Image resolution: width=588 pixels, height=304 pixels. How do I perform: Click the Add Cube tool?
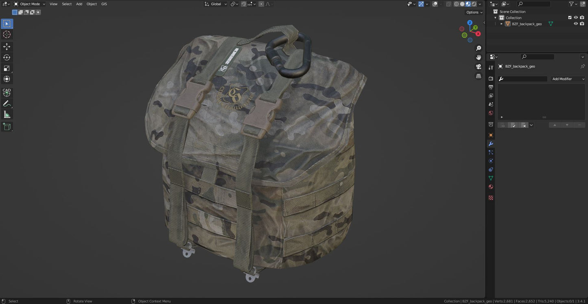[x=7, y=127]
